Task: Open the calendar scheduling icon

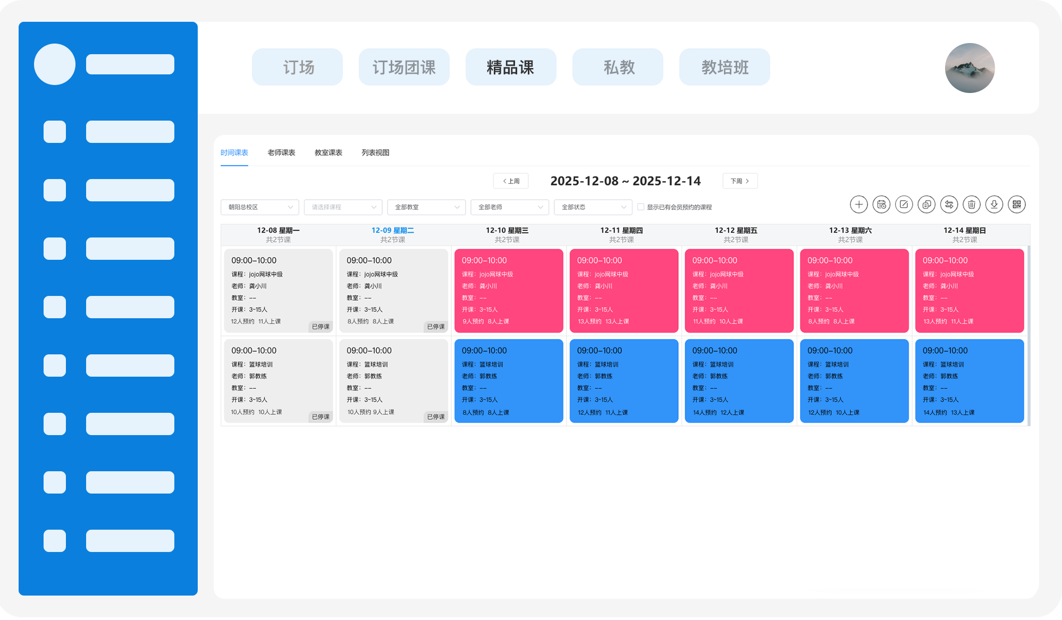Action: (x=881, y=205)
